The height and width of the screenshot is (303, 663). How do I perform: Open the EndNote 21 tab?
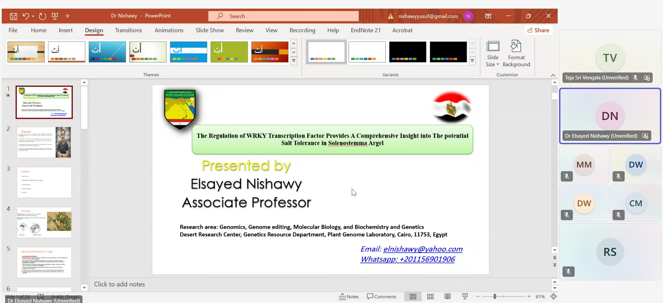pyautogui.click(x=366, y=30)
